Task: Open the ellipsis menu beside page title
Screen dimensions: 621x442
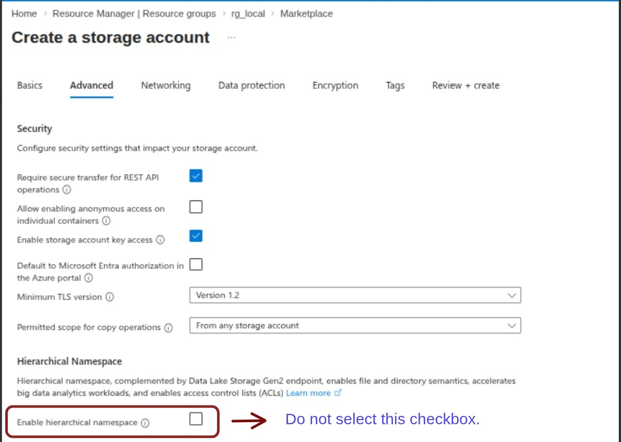Action: coord(232,38)
